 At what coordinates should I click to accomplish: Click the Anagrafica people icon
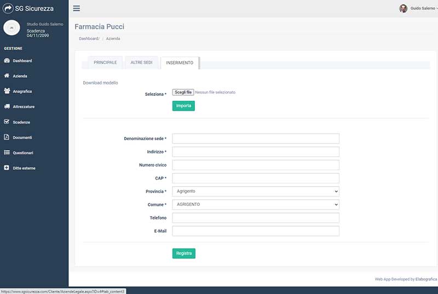tap(7, 91)
